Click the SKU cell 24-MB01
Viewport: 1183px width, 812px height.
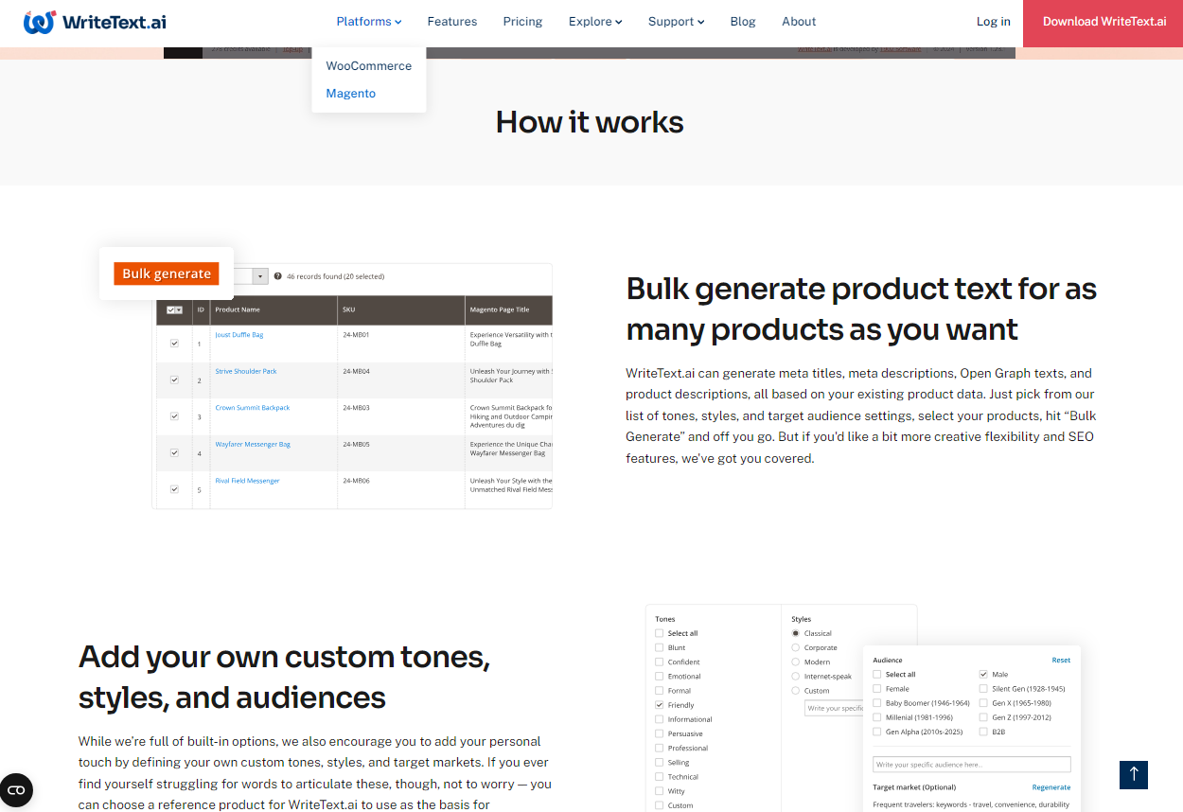click(x=355, y=335)
